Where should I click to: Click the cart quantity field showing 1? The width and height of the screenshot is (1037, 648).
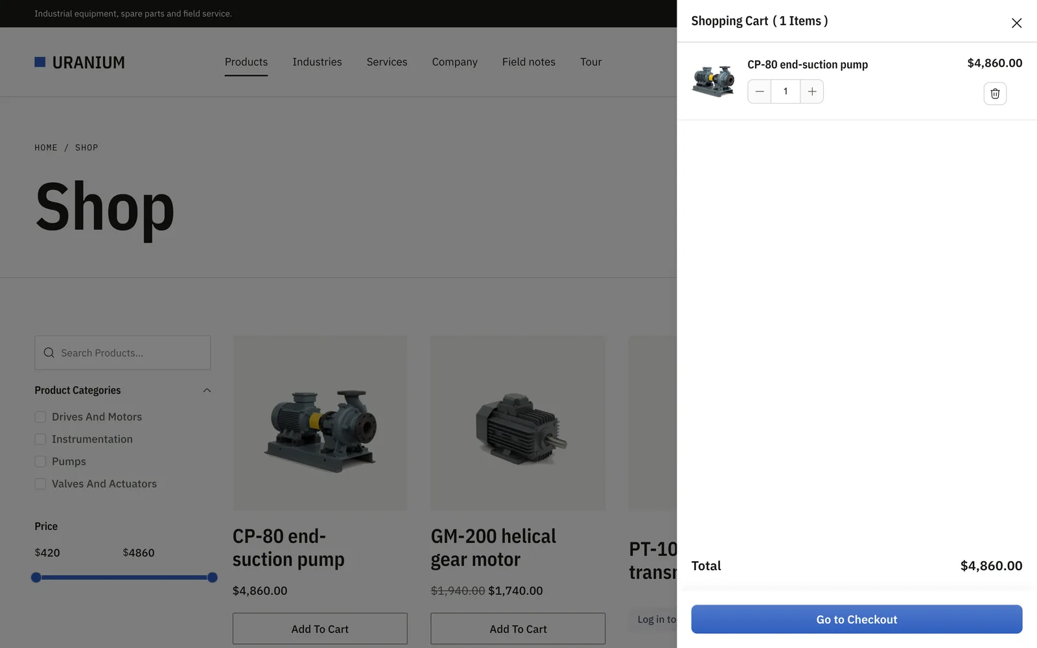(x=786, y=91)
